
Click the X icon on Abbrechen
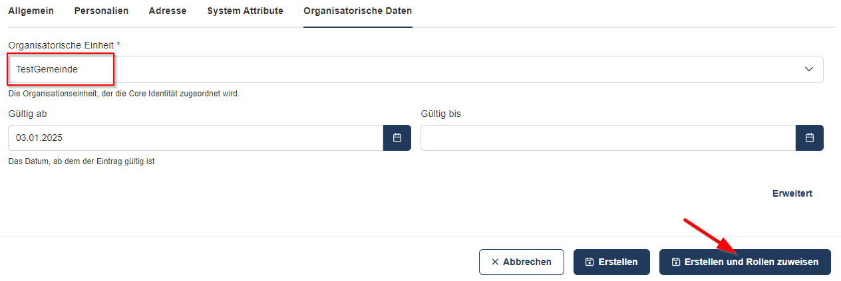pyautogui.click(x=495, y=262)
